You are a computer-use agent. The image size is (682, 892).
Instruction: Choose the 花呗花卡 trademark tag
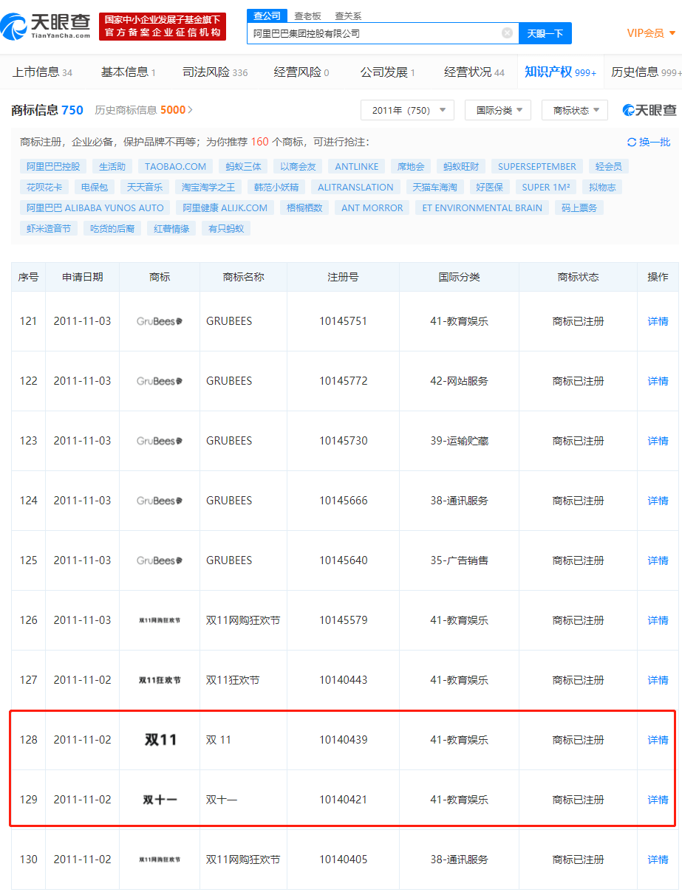point(44,187)
